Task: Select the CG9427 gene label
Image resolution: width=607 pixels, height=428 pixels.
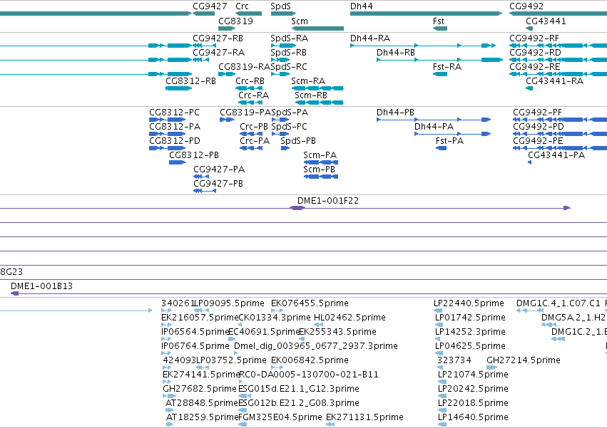Action: (x=210, y=6)
